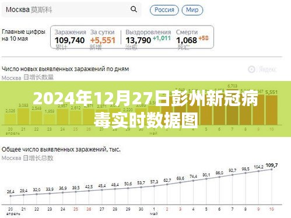Click the line chart point 92,7

point(233,175)
